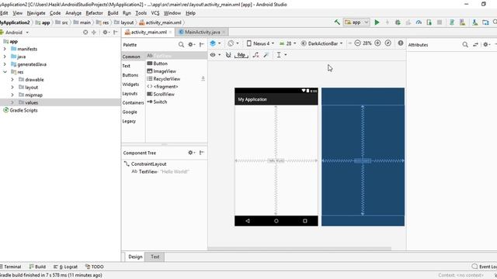Viewport: 497px width, 279px height.
Task: Download RecyclerView dependency icon
Action: click(203, 78)
